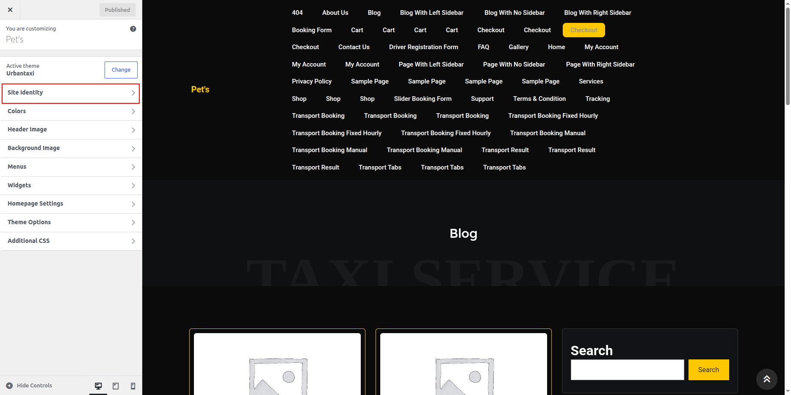Open Blog With Left Sidebar link
791x395 pixels.
coord(431,13)
